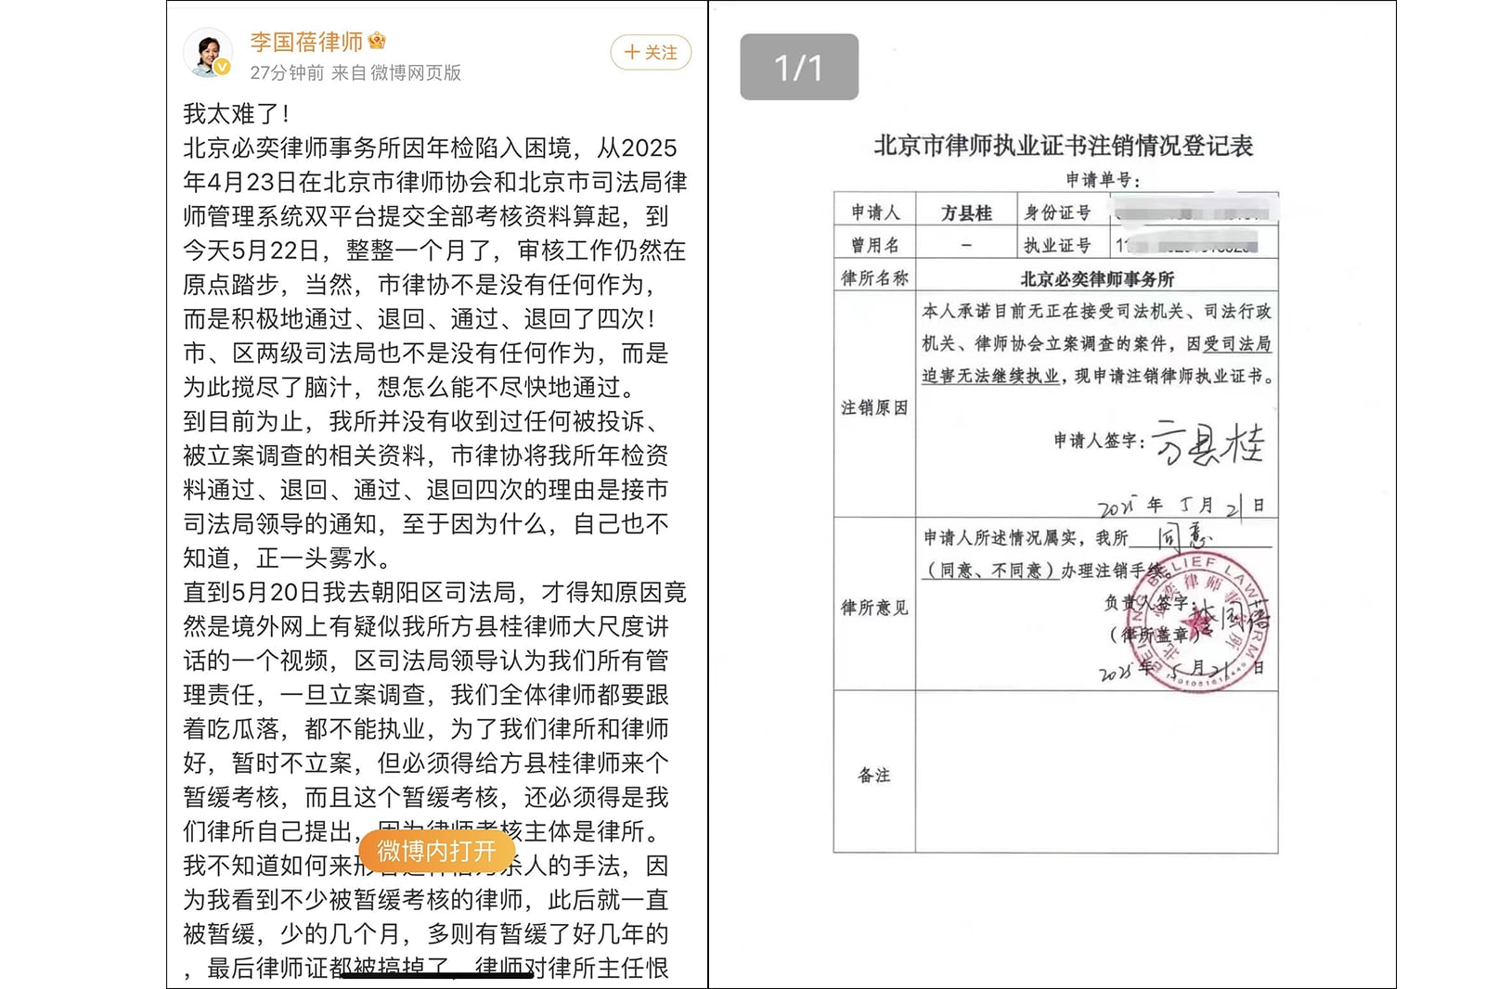The height and width of the screenshot is (989, 1485).
Task: Click the 27分钟前 post timestamp
Action: click(x=287, y=72)
